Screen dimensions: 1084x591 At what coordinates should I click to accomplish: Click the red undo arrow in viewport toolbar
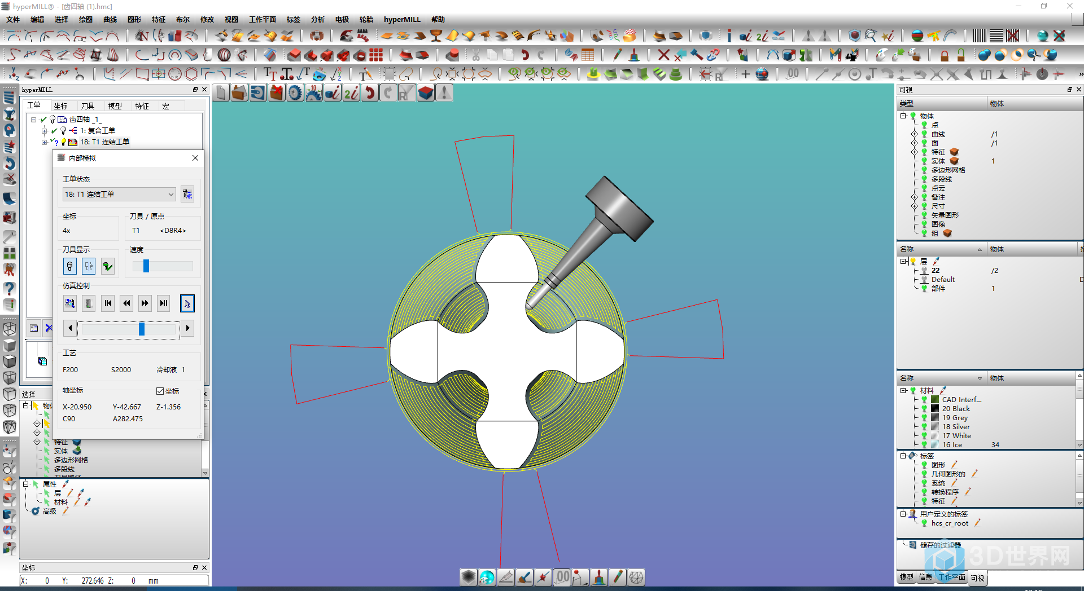[370, 93]
